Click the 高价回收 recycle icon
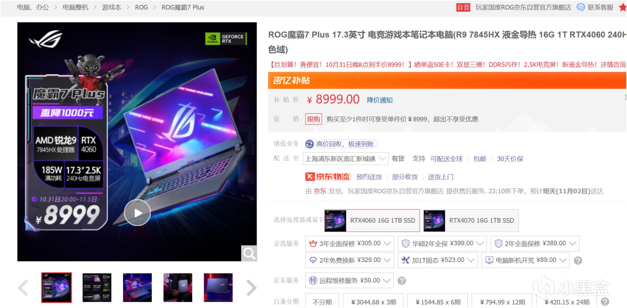Image resolution: width=627 pixels, height=308 pixels. pos(310,144)
